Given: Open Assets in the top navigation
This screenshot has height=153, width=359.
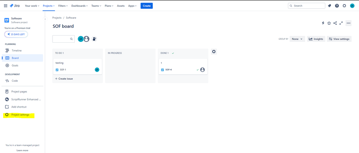Looking at the screenshot, I should pyautogui.click(x=121, y=6).
